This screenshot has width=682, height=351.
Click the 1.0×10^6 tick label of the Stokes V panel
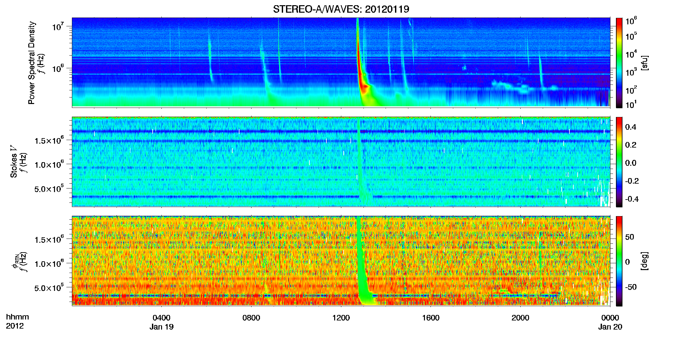point(49,164)
